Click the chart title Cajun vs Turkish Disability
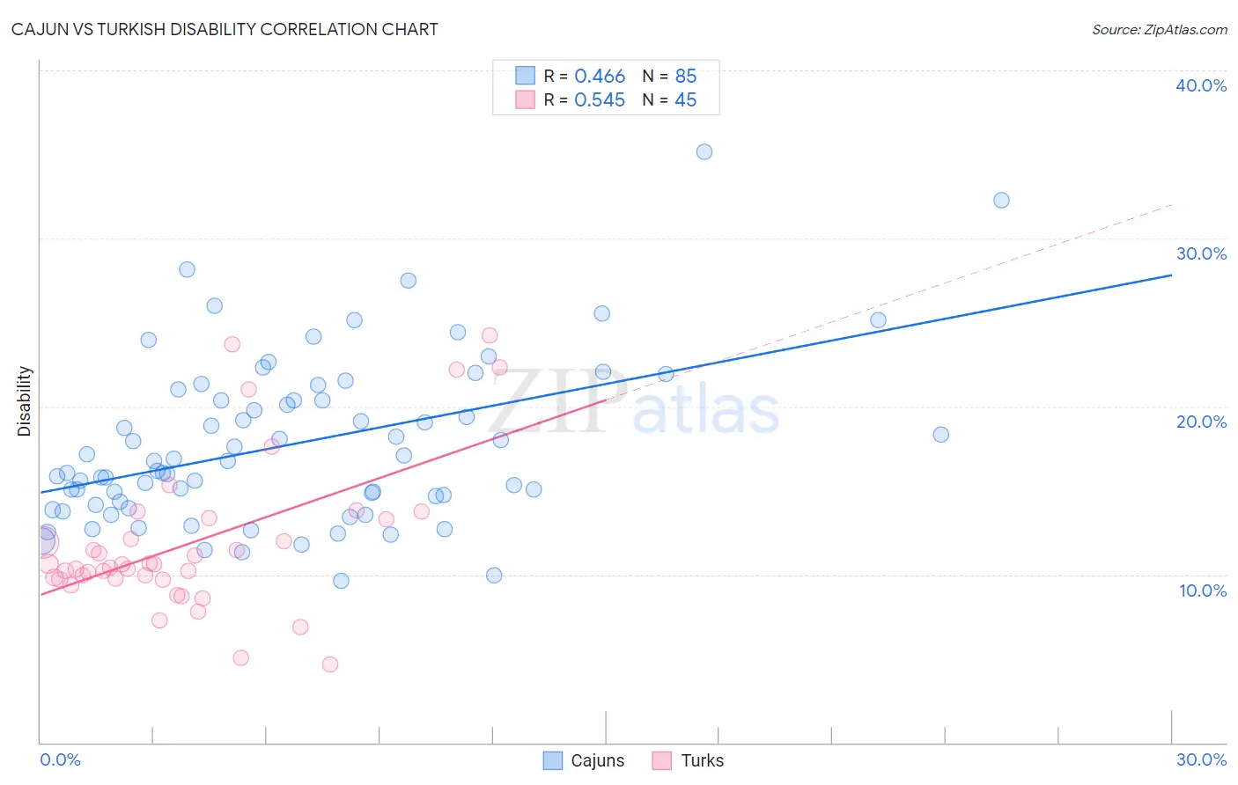 point(225,29)
